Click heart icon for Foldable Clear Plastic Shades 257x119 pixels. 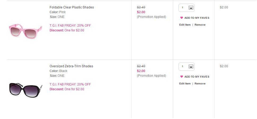pos(182,18)
